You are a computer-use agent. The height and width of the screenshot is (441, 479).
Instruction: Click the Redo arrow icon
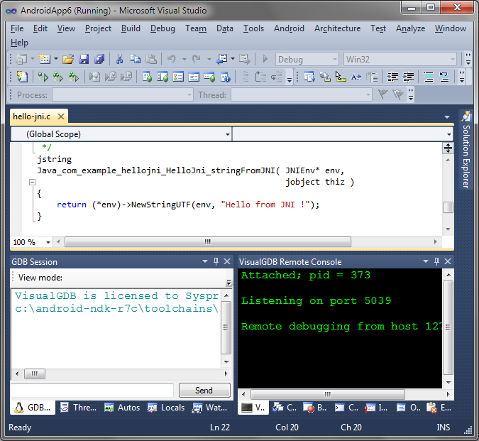tap(197, 59)
